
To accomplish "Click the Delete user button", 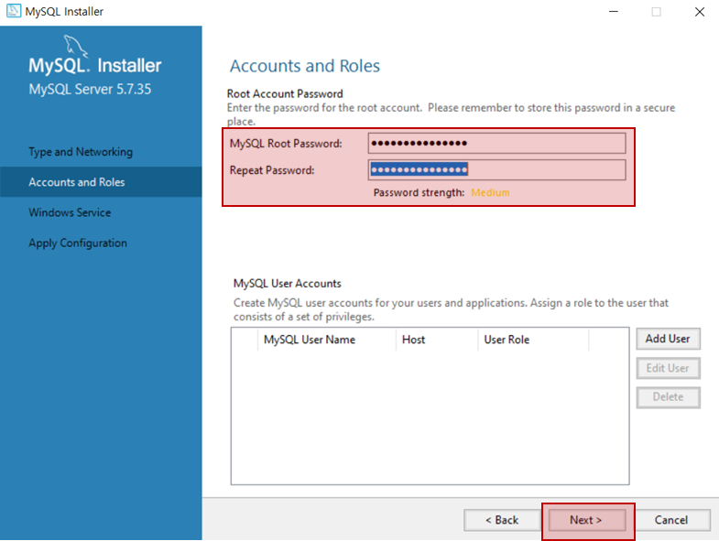I will coord(668,397).
